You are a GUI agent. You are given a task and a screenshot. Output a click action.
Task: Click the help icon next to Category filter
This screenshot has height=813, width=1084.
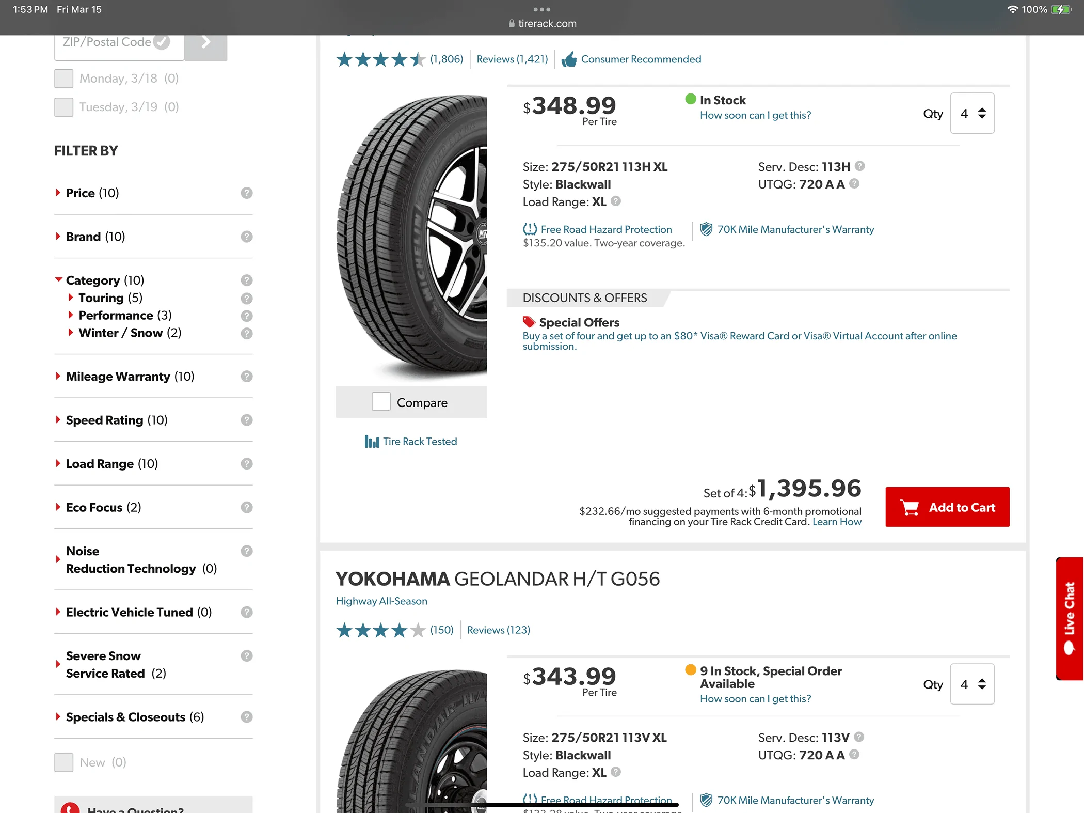click(x=247, y=280)
